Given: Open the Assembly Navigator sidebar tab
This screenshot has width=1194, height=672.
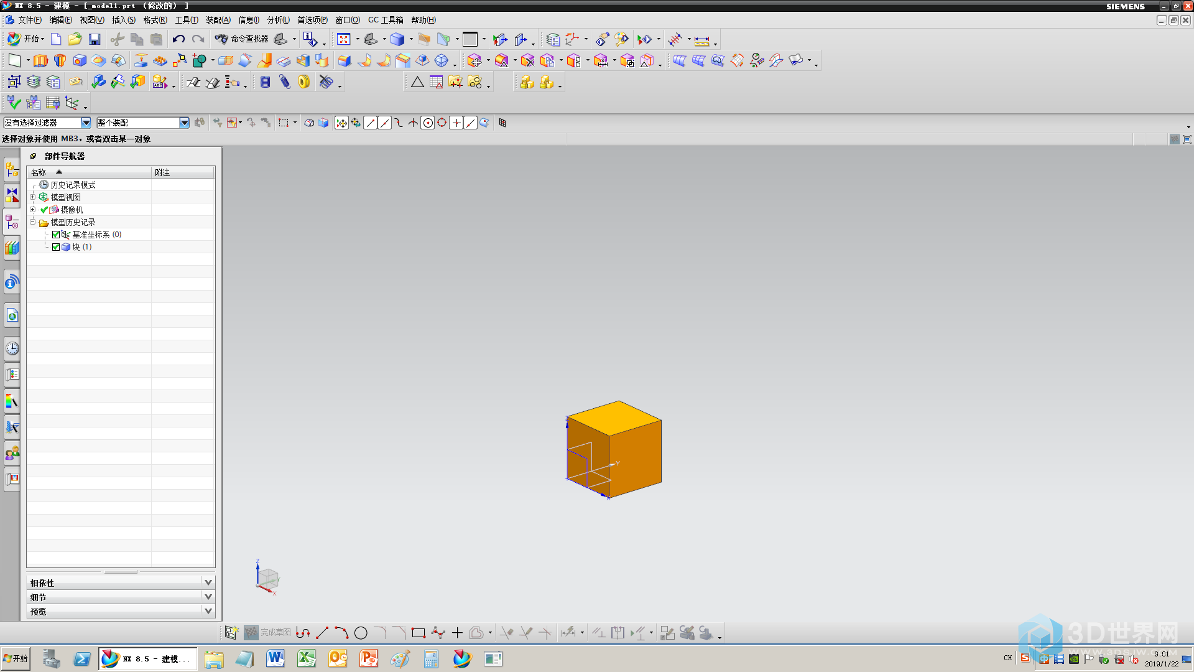Looking at the screenshot, I should (x=12, y=169).
